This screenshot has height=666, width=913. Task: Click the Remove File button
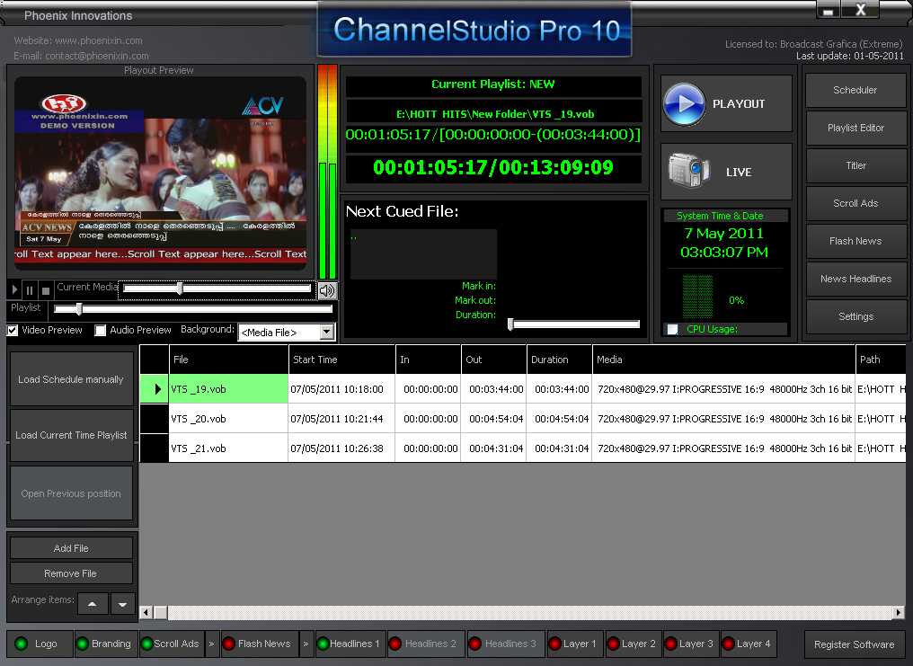(71, 573)
